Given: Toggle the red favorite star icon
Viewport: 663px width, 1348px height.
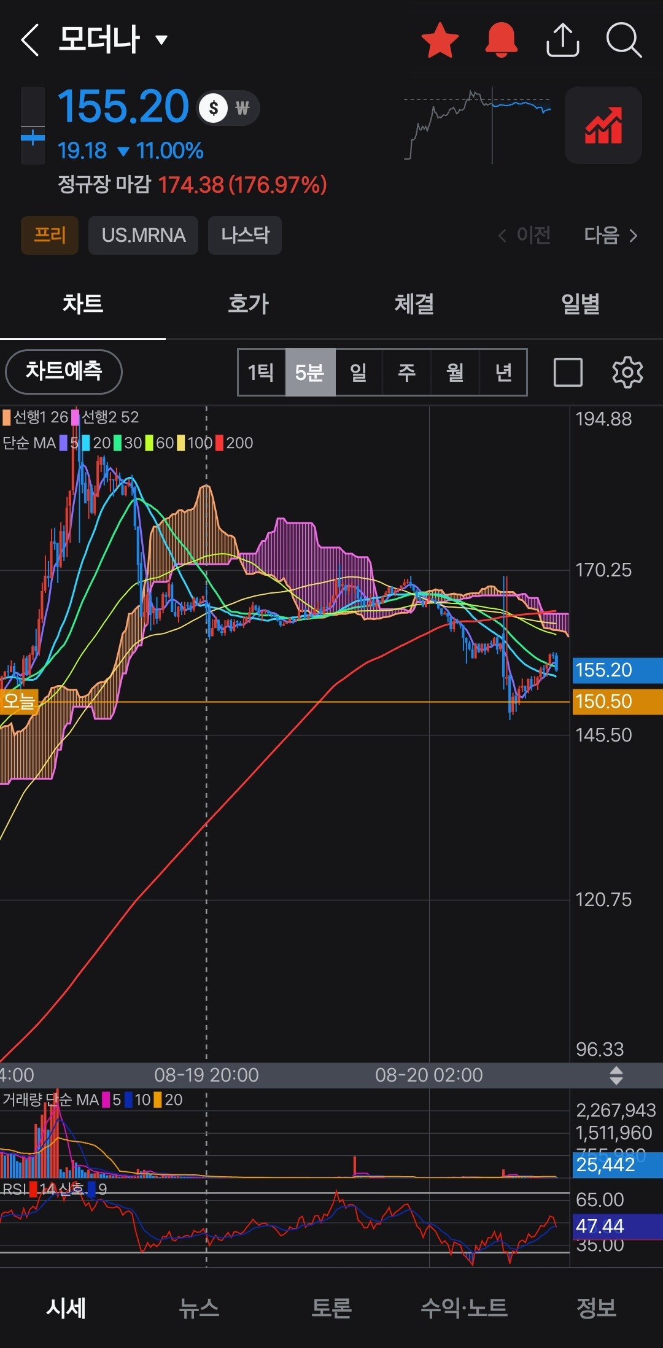Looking at the screenshot, I should (440, 40).
